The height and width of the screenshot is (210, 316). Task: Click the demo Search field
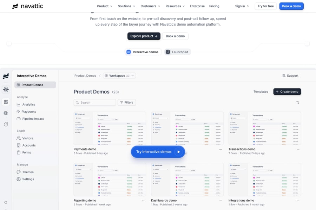point(95,103)
